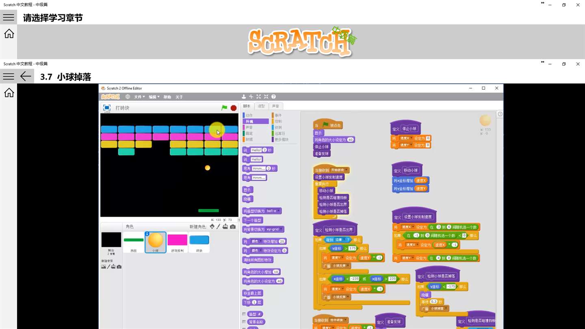Open ball-e costume dropdown in palette
Image resolution: width=585 pixels, height=329 pixels.
272,211
